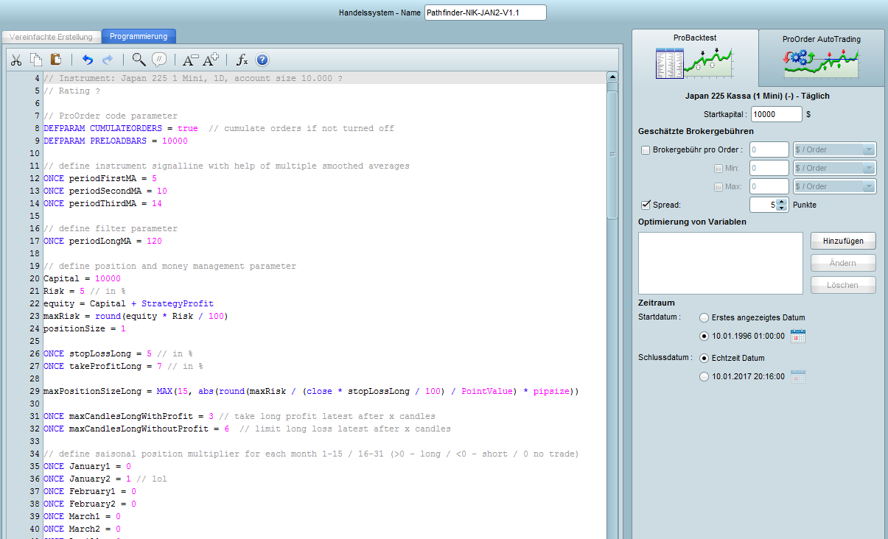Switch to Vereinfachte Erstellung tab
Screen dimensions: 888x539
51,36
